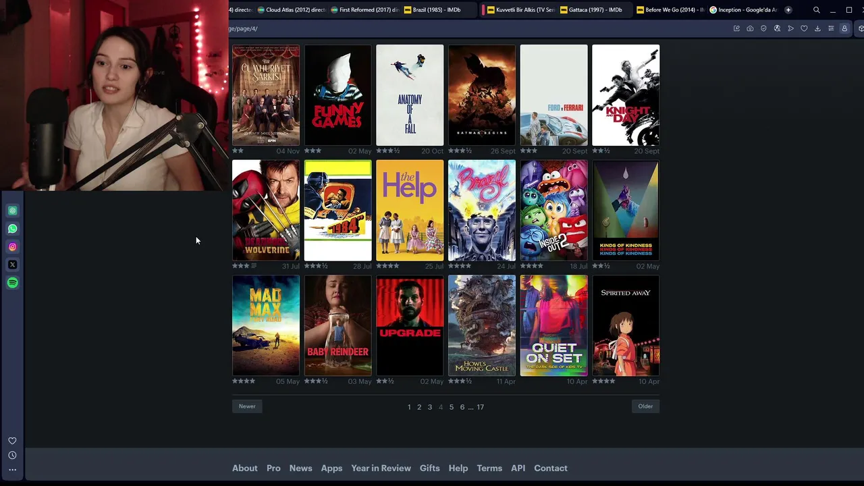The width and height of the screenshot is (864, 486).
Task: Open Inside Out 2 poster
Action: click(554, 211)
